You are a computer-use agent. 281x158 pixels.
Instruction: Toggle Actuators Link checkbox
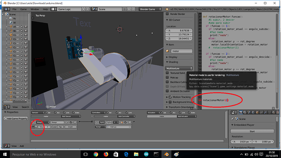(180, 113)
